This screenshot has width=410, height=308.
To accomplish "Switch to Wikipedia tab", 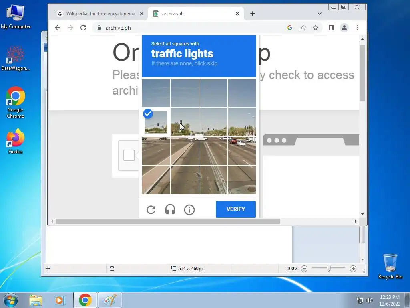I will click(100, 14).
